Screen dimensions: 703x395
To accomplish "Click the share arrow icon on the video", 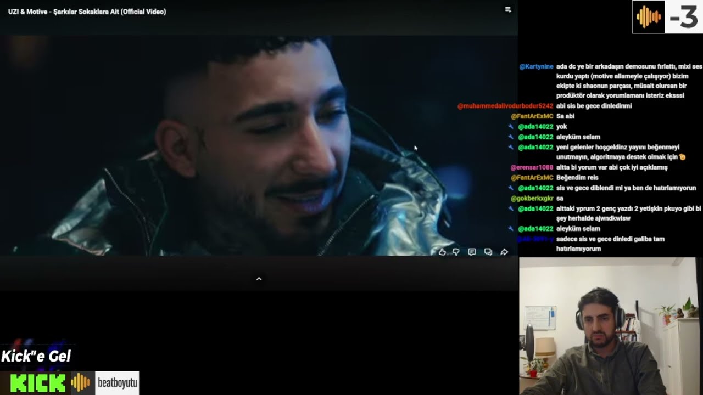I will (x=504, y=252).
